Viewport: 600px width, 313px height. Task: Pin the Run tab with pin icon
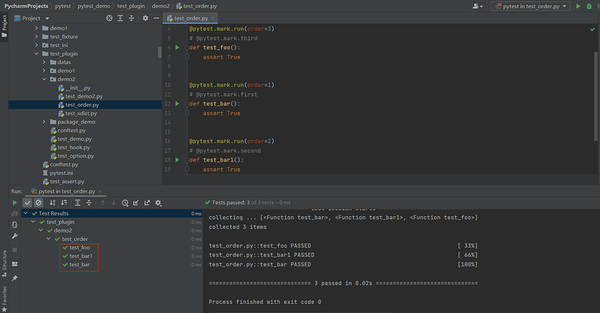(14, 278)
